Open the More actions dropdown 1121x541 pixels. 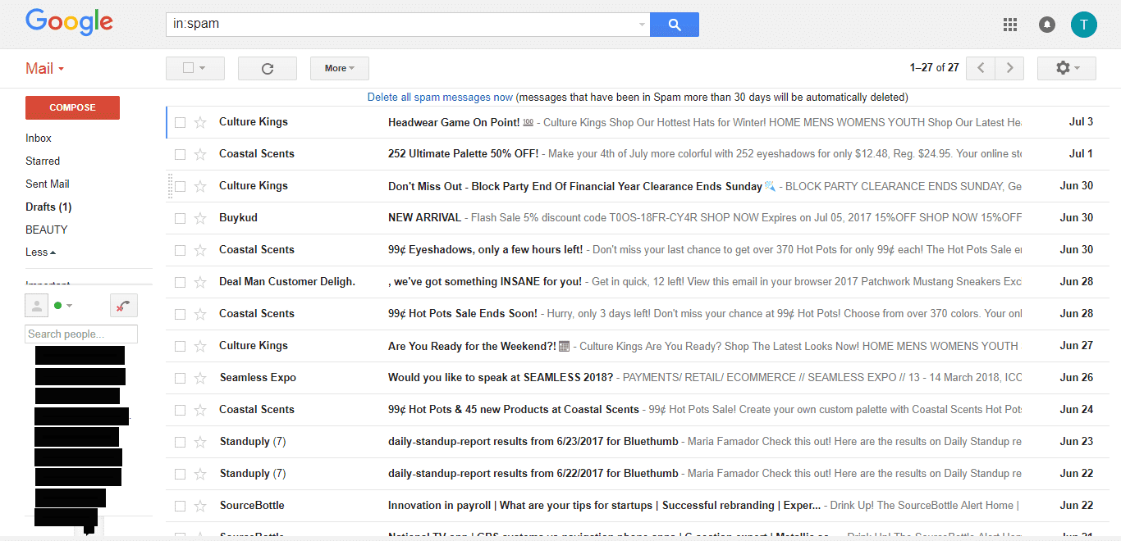tap(339, 69)
